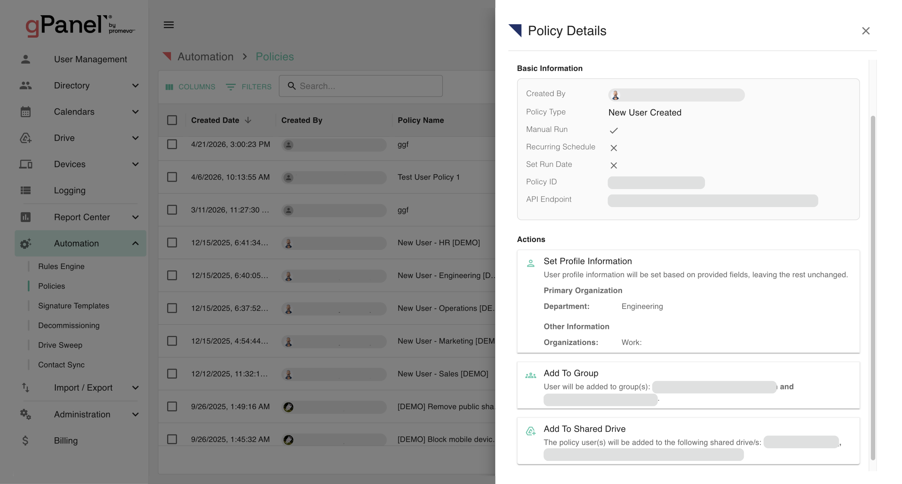The width and height of the screenshot is (902, 484).
Task: Click the Policies breadcrumb link
Action: point(275,57)
